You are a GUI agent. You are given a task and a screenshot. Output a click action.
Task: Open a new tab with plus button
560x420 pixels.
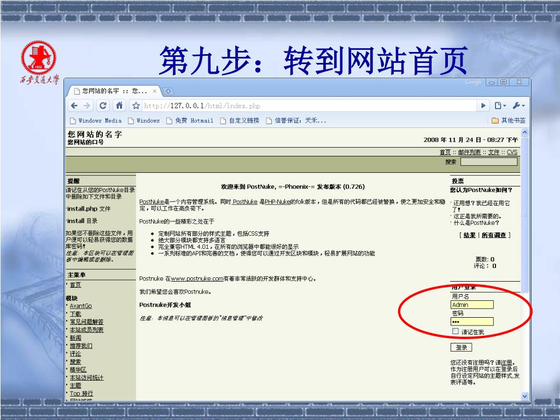click(168, 91)
